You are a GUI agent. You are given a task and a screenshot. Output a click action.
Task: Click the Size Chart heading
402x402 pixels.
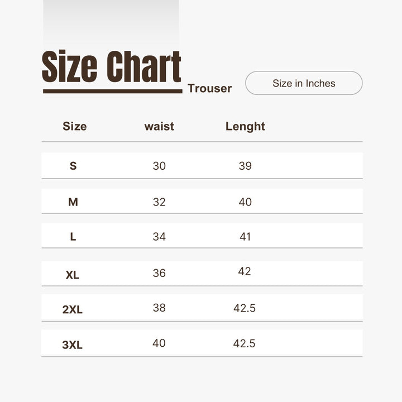pyautogui.click(x=112, y=66)
